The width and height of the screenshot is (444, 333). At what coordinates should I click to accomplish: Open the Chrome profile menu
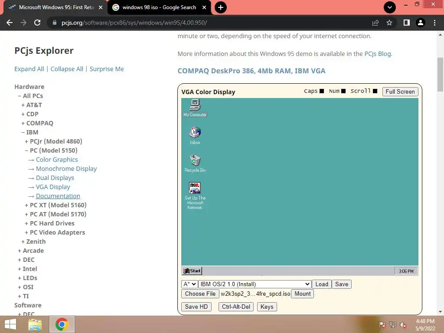(421, 23)
